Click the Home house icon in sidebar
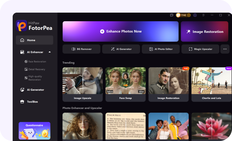 point(22,40)
